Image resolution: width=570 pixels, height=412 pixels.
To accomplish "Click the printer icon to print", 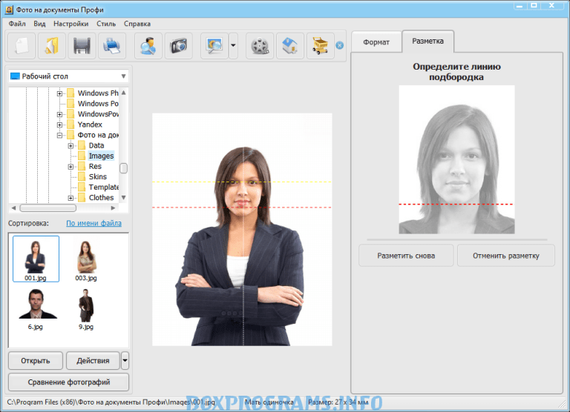I will (111, 46).
